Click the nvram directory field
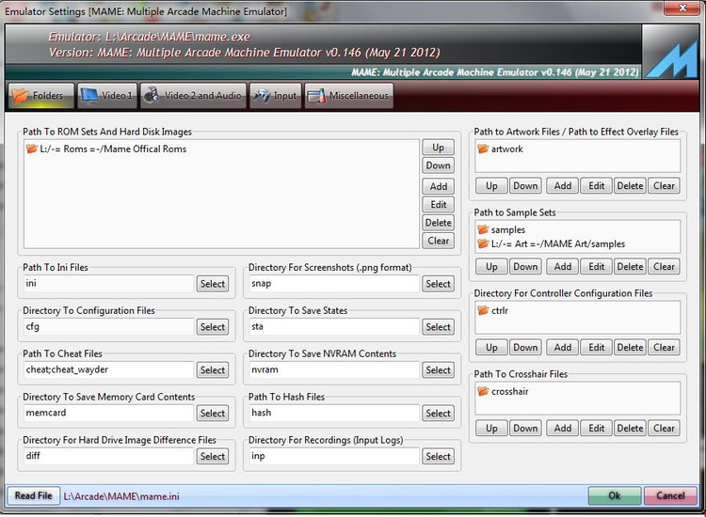 tap(334, 370)
